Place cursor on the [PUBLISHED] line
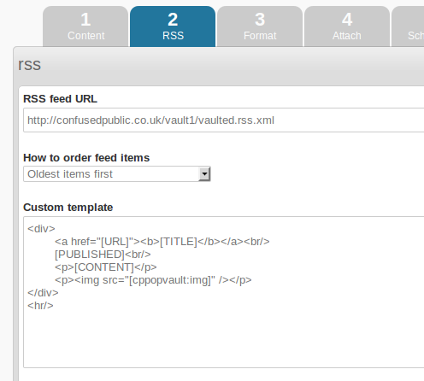This screenshot has width=424, height=381. coord(103,255)
